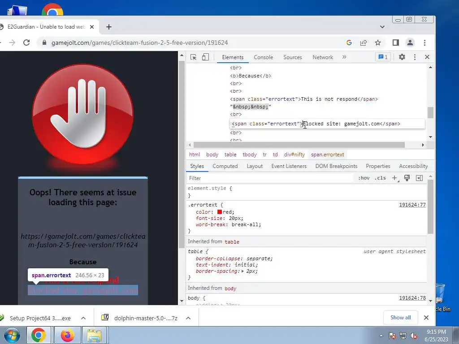Switch to the Console tab

click(x=264, y=57)
